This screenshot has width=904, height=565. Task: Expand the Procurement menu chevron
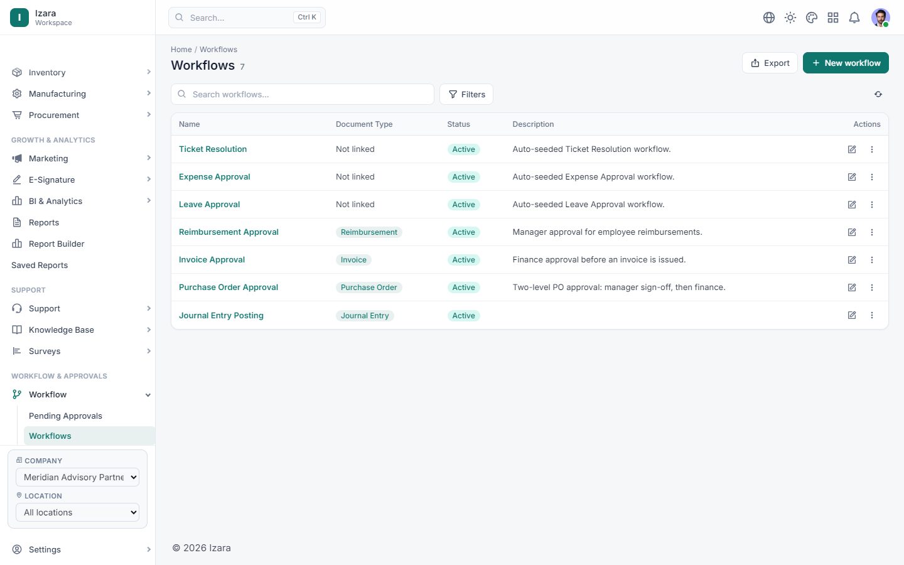pos(149,115)
